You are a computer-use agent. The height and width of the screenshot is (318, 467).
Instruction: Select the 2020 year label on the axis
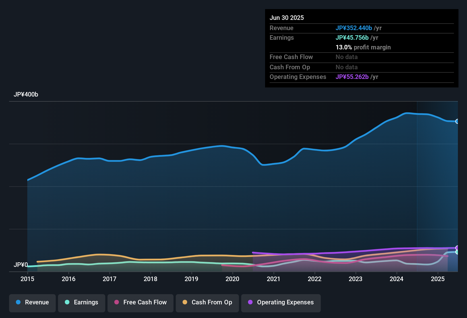coord(233,279)
